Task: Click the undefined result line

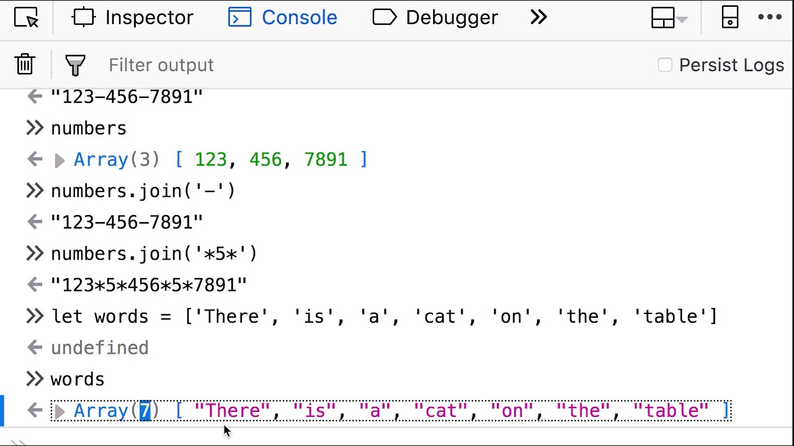Action: [99, 348]
